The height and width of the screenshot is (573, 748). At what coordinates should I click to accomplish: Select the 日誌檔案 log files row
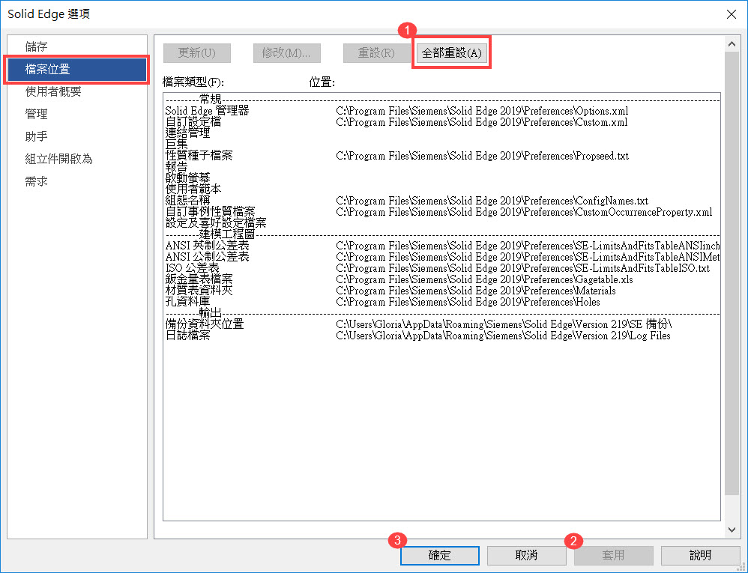coord(187,336)
